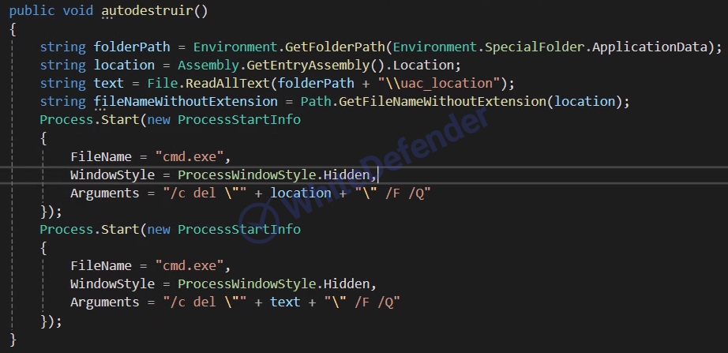Viewport: 728px width, 353px height.
Task: Click second WindowStyle property name
Action: tap(112, 284)
